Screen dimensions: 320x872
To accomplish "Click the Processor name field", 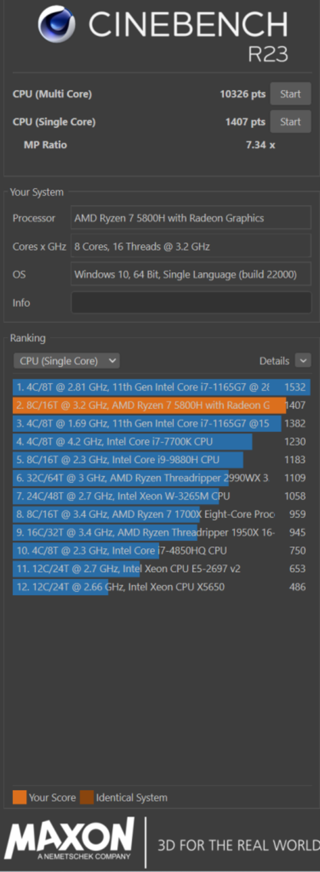I will [x=191, y=218].
